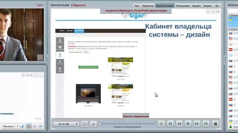The width and height of the screenshot is (238, 133).
Task: Jump to the last slide
Action: pyautogui.click(x=206, y=124)
